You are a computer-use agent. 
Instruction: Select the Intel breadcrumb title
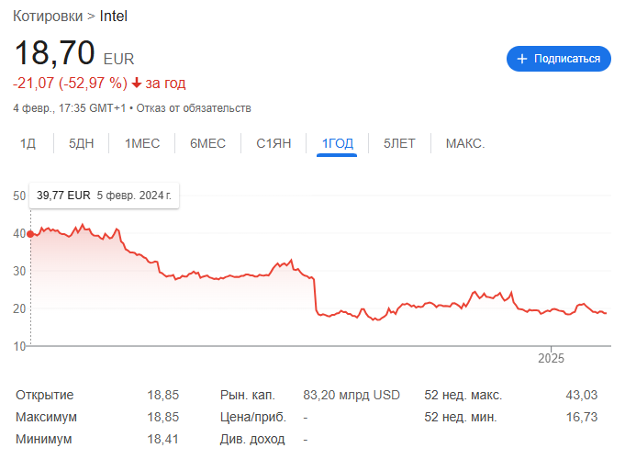(x=113, y=17)
